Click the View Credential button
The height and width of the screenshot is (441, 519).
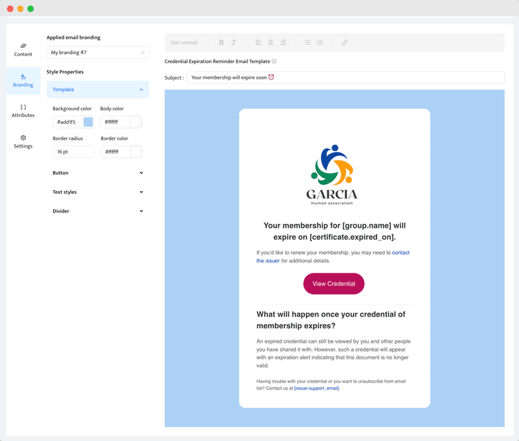click(334, 284)
